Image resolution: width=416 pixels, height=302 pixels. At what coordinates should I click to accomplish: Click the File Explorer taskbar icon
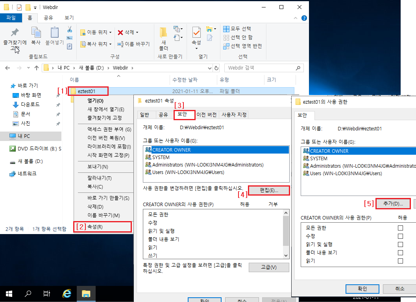click(x=86, y=293)
